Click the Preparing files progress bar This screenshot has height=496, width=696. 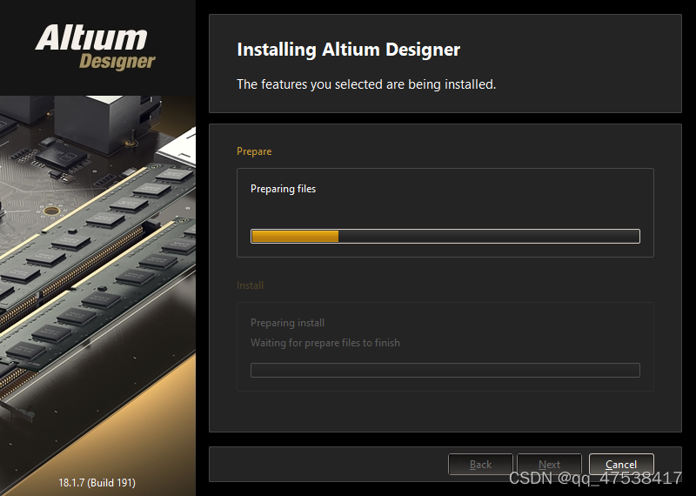tap(445, 236)
